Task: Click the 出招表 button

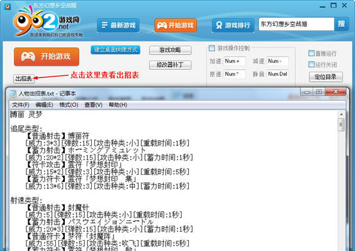Action: coord(24,79)
